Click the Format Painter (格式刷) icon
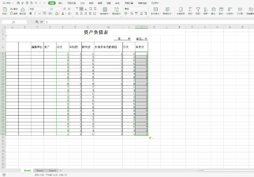The height and width of the screenshot is (177, 254). [x=22, y=9]
